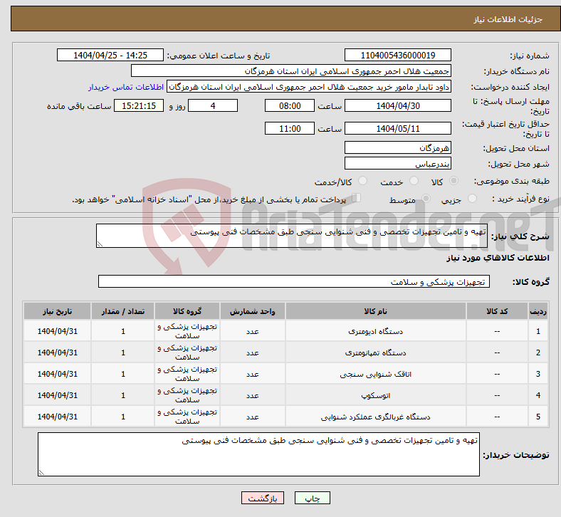This screenshot has width=561, height=517.
Task: Select the خدمت radio button
Action: (x=414, y=181)
